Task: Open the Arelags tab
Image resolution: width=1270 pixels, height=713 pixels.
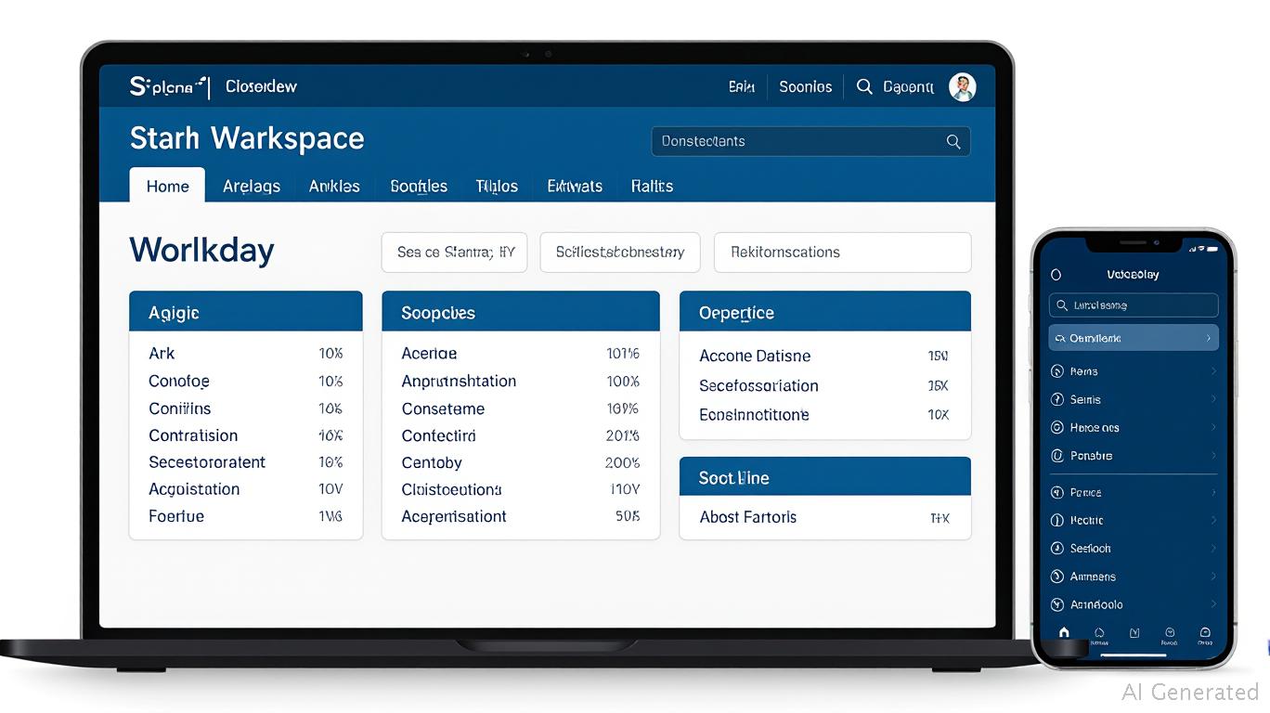Action: coord(252,186)
